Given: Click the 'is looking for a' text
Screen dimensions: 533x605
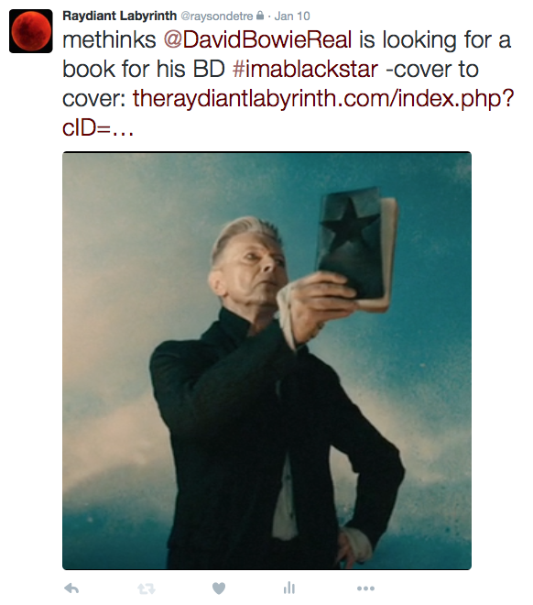Looking at the screenshot, I should click(x=435, y=40).
